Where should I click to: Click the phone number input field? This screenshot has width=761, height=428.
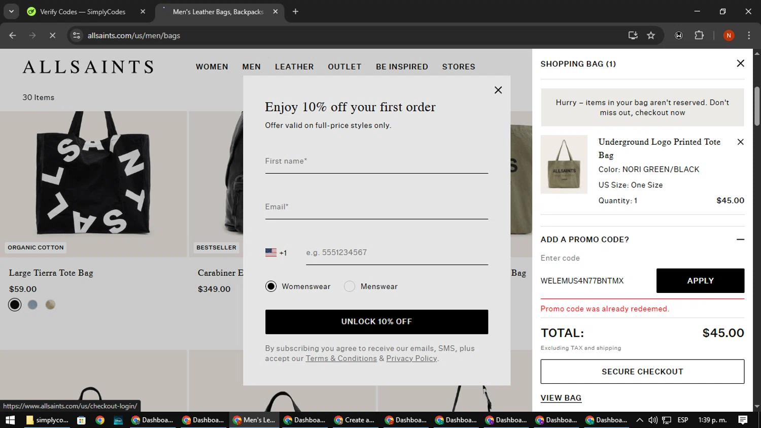tap(397, 253)
